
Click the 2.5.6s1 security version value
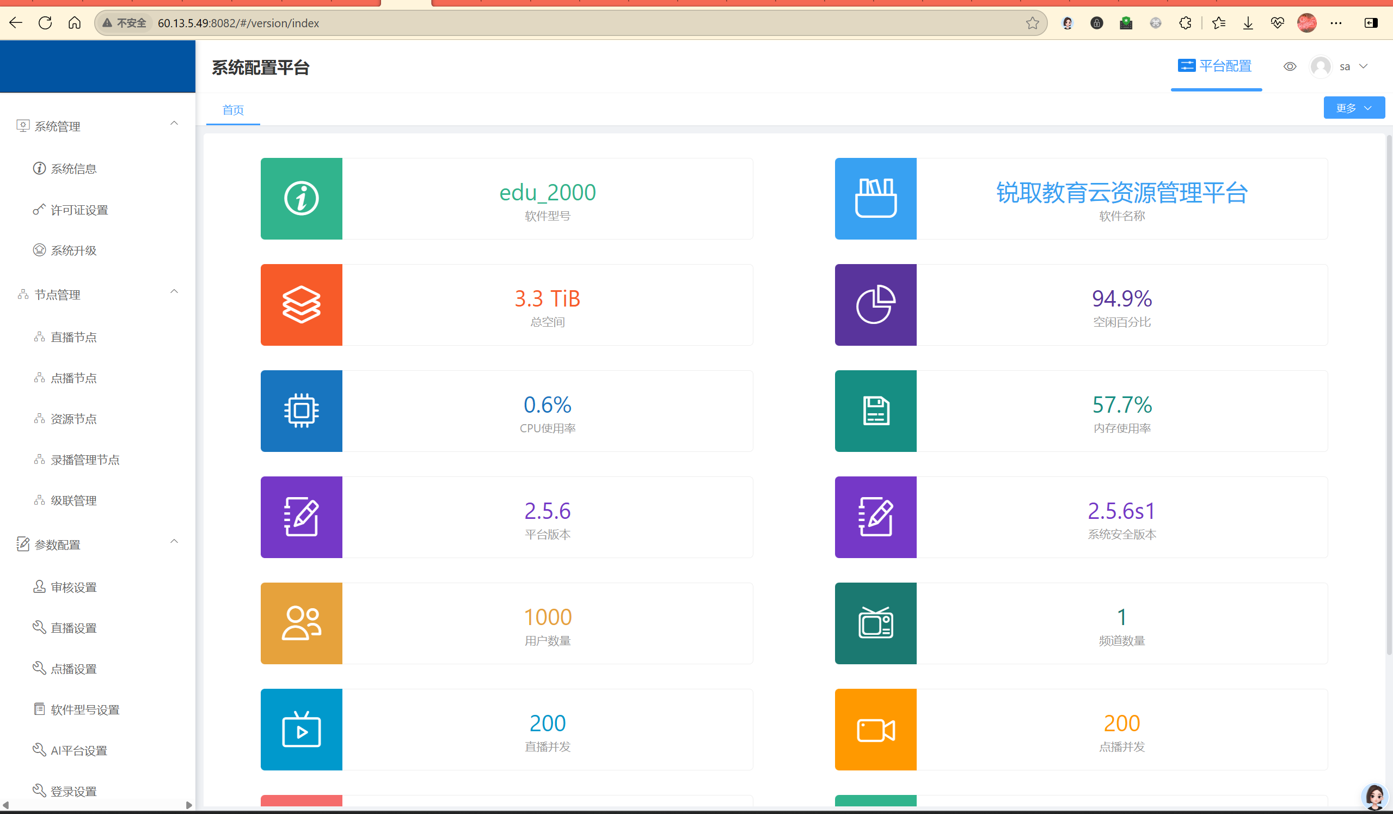click(x=1121, y=511)
